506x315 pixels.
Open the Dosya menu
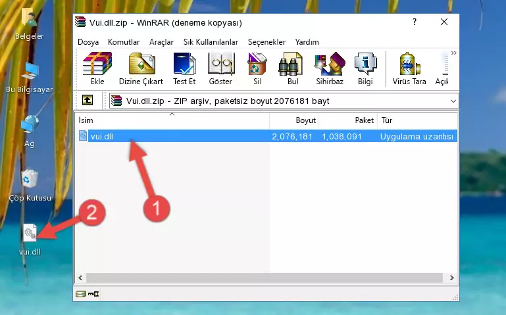tap(88, 42)
